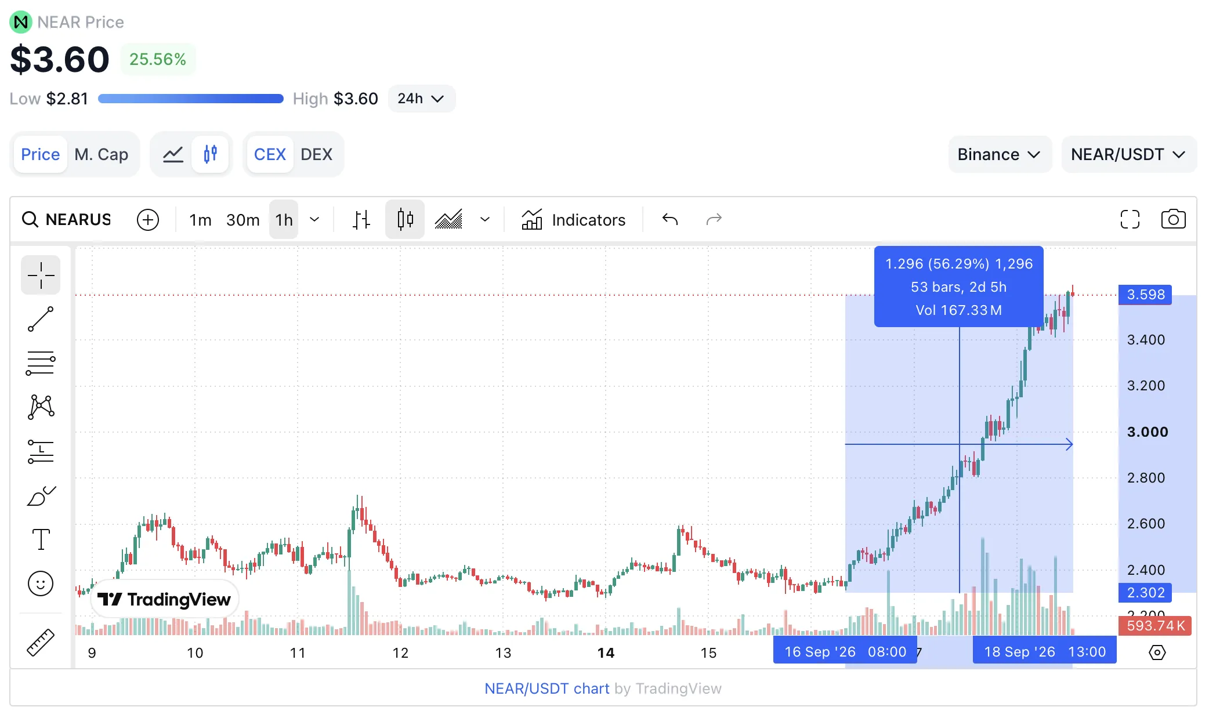1209x725 pixels.
Task: Click the $3.60 current price heading
Action: (x=60, y=59)
